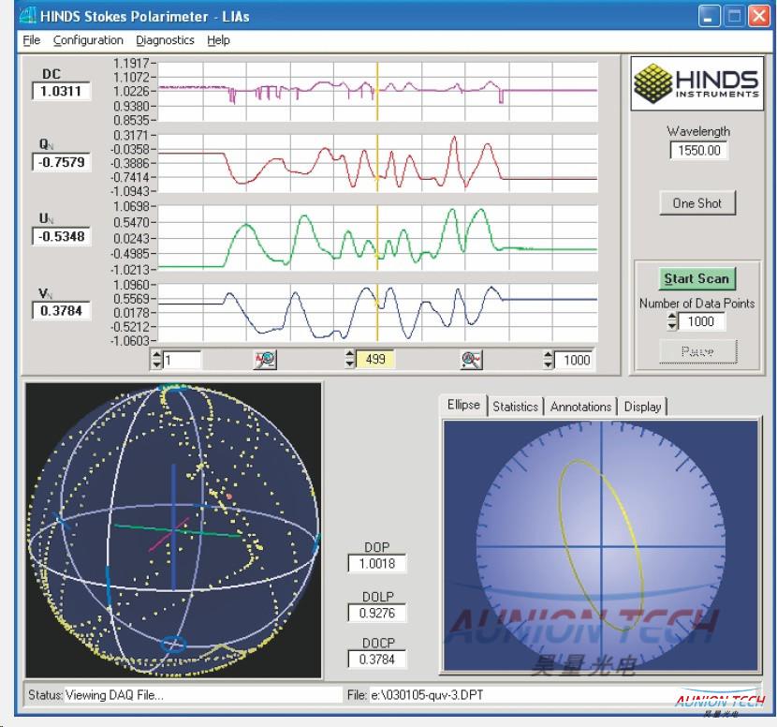This screenshot has height=727, width=777.
Task: Decrease the Number of Data Points stepper
Action: (x=672, y=326)
